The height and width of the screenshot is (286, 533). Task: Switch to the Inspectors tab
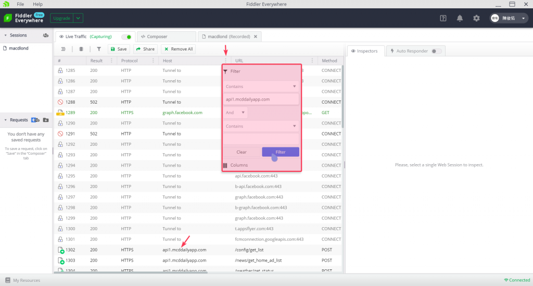point(365,51)
